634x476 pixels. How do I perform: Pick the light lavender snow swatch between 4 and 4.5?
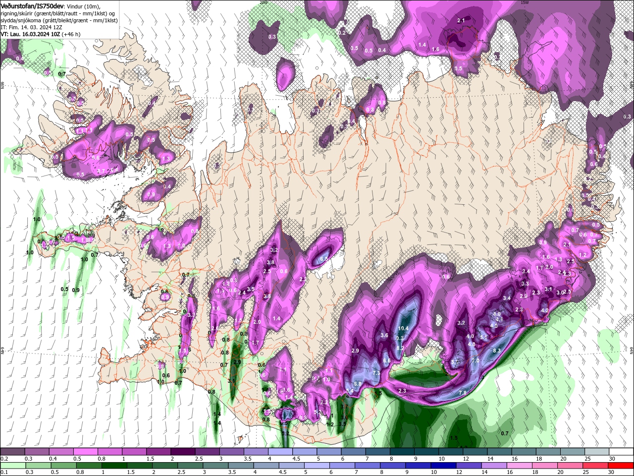click(279, 452)
